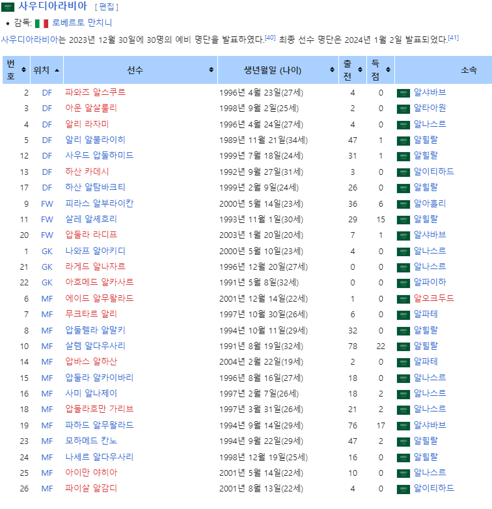Open player 라게드 알나자르 page
Viewport: 492px width, 509px height.
pos(95,267)
